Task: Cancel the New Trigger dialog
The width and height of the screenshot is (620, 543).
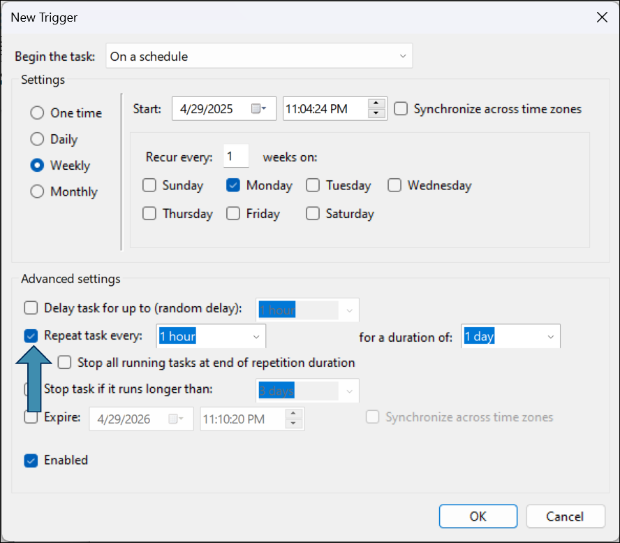Action: pyautogui.click(x=565, y=516)
